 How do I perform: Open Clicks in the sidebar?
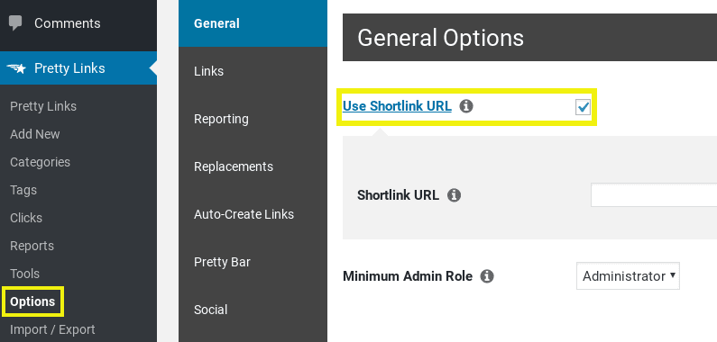[x=26, y=218]
